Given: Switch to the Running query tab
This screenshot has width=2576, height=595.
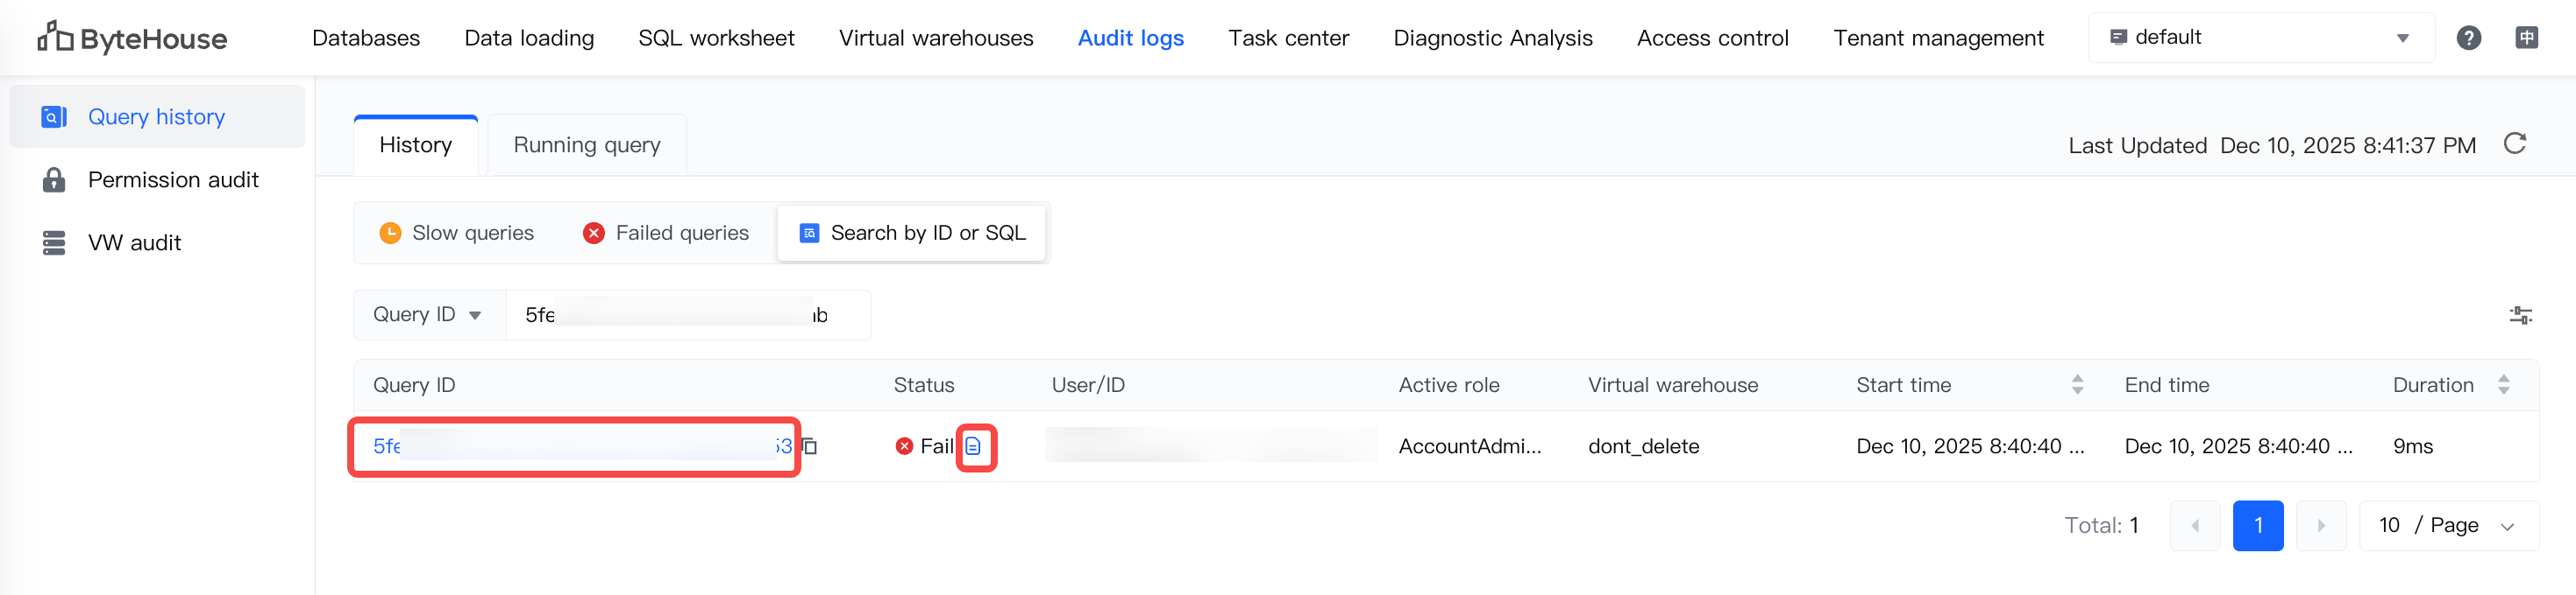Looking at the screenshot, I should coord(587,144).
